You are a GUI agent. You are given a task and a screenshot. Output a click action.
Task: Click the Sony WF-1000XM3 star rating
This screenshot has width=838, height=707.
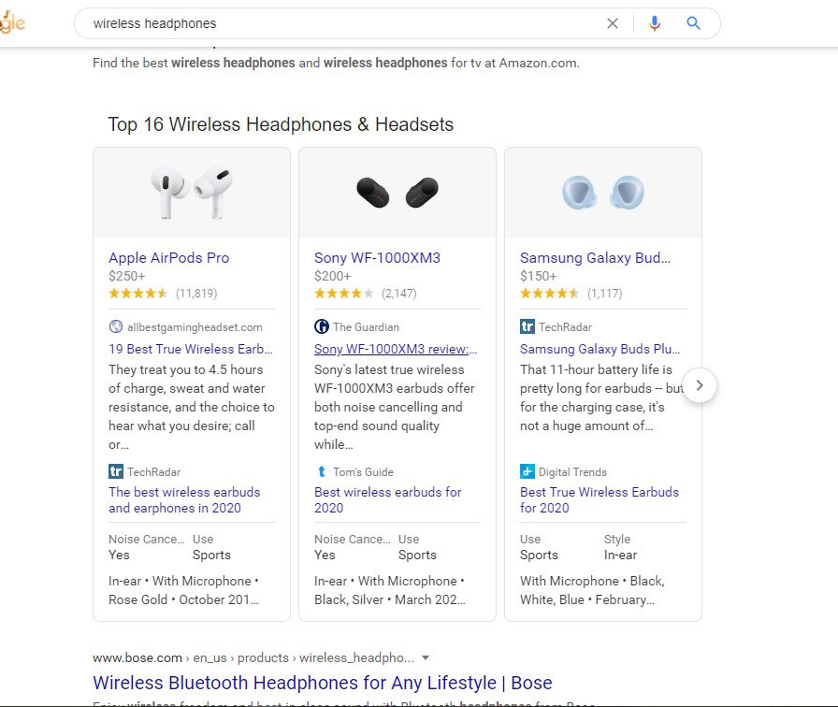(343, 294)
